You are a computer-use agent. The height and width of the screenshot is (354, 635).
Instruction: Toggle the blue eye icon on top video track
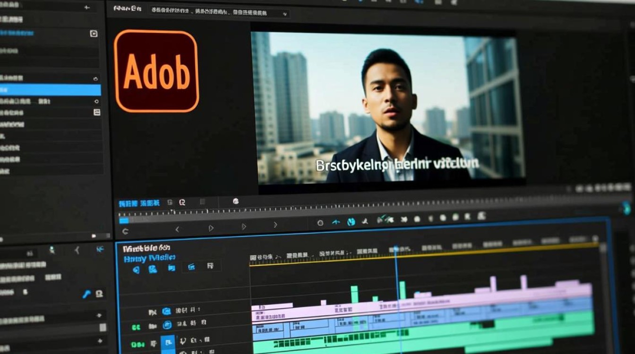point(166,311)
